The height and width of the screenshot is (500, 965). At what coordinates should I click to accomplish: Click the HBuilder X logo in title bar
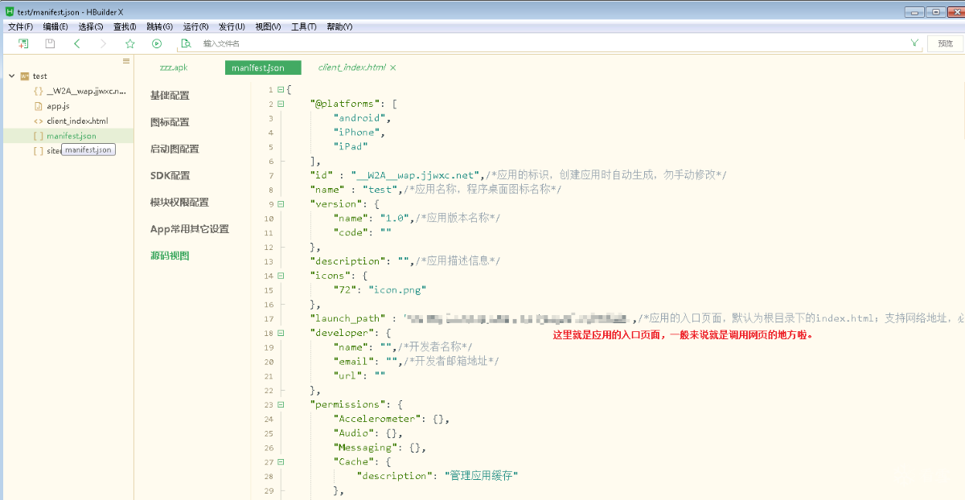[x=9, y=12]
